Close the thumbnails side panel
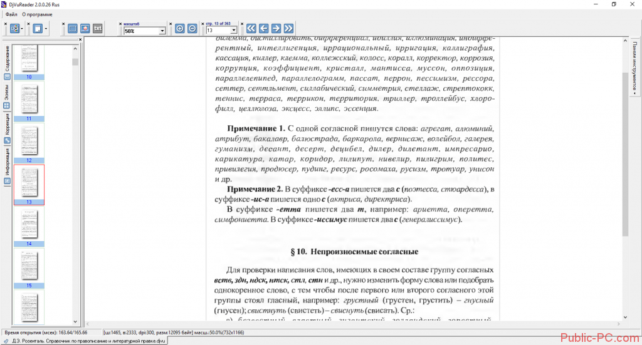The width and height of the screenshot is (642, 345). point(80,40)
